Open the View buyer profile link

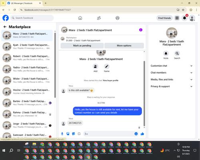[x=110, y=80]
